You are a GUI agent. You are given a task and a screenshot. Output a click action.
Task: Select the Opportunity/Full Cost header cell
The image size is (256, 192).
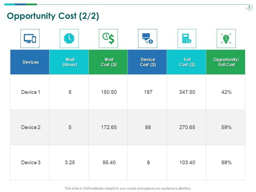[x=226, y=62]
